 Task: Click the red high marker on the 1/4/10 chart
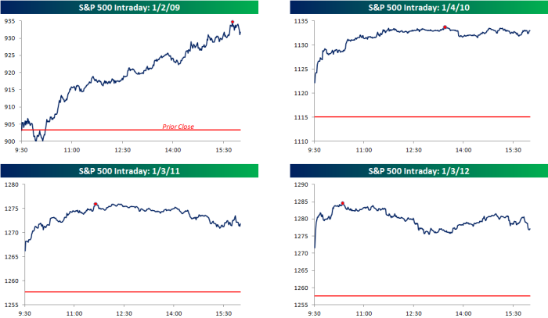click(445, 27)
